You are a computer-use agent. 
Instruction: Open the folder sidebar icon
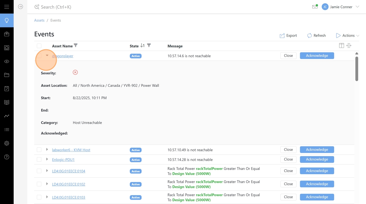tap(7, 75)
